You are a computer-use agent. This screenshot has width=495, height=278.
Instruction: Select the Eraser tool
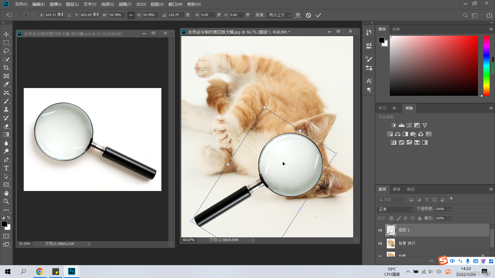coord(6,126)
